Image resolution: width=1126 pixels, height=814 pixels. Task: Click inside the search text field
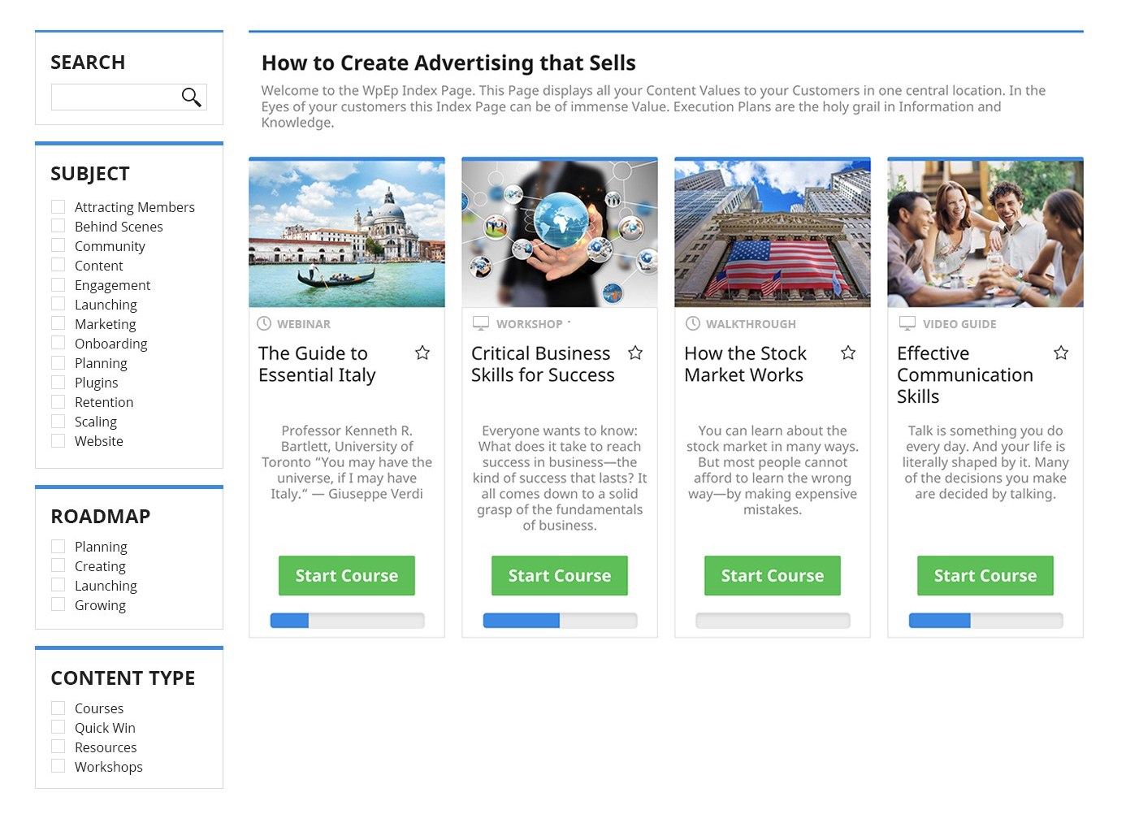(115, 97)
